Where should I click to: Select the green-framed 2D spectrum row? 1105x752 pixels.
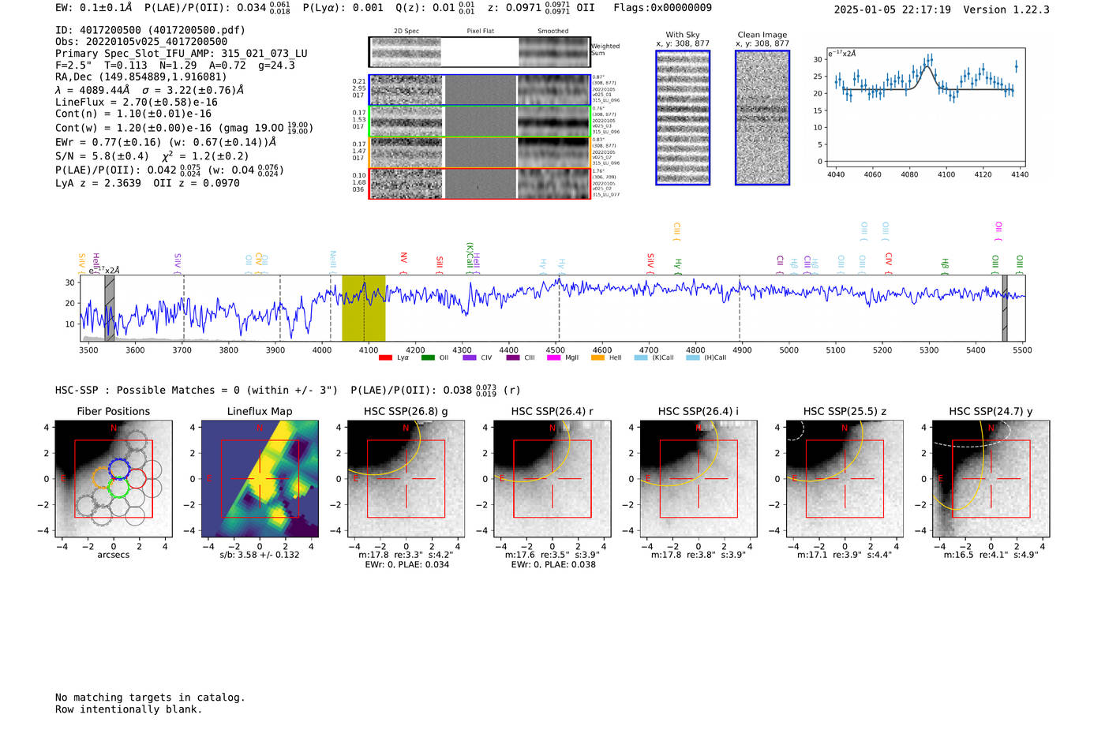(x=479, y=122)
